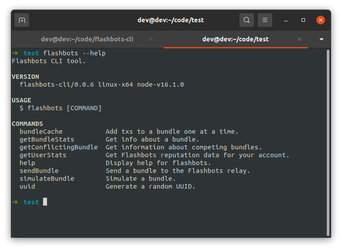Image resolution: width=342 pixels, height=250 pixels.
Task: Click the COMMANDS heading
Action: point(27,124)
